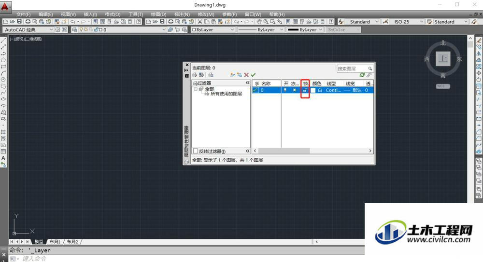
Task: Collapse the 全部 filter tree node
Action: click(x=195, y=89)
